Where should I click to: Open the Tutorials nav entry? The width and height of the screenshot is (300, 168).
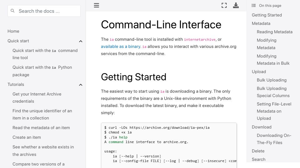pos(16,84)
